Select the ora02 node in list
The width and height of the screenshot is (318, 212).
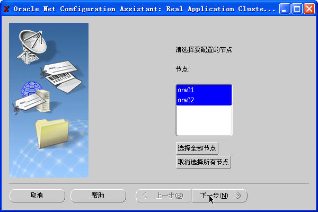(204, 100)
